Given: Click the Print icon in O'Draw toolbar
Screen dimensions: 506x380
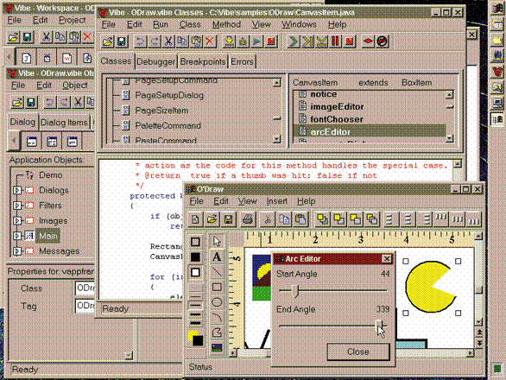Looking at the screenshot, I should tap(248, 219).
